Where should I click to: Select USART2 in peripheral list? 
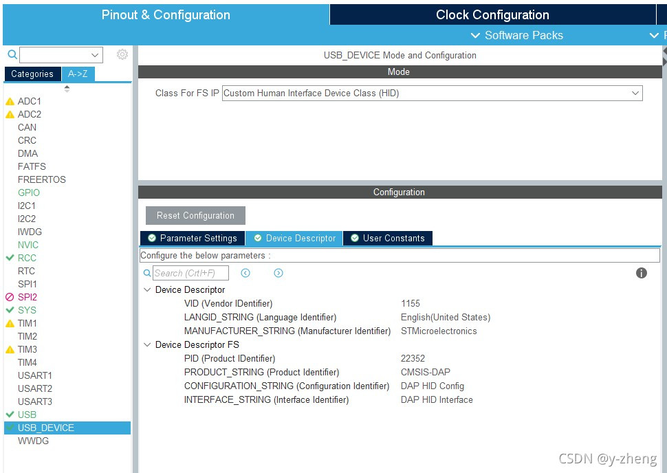[x=35, y=388]
